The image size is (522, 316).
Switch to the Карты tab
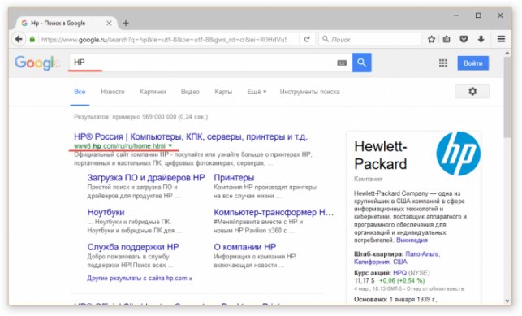pyautogui.click(x=223, y=92)
